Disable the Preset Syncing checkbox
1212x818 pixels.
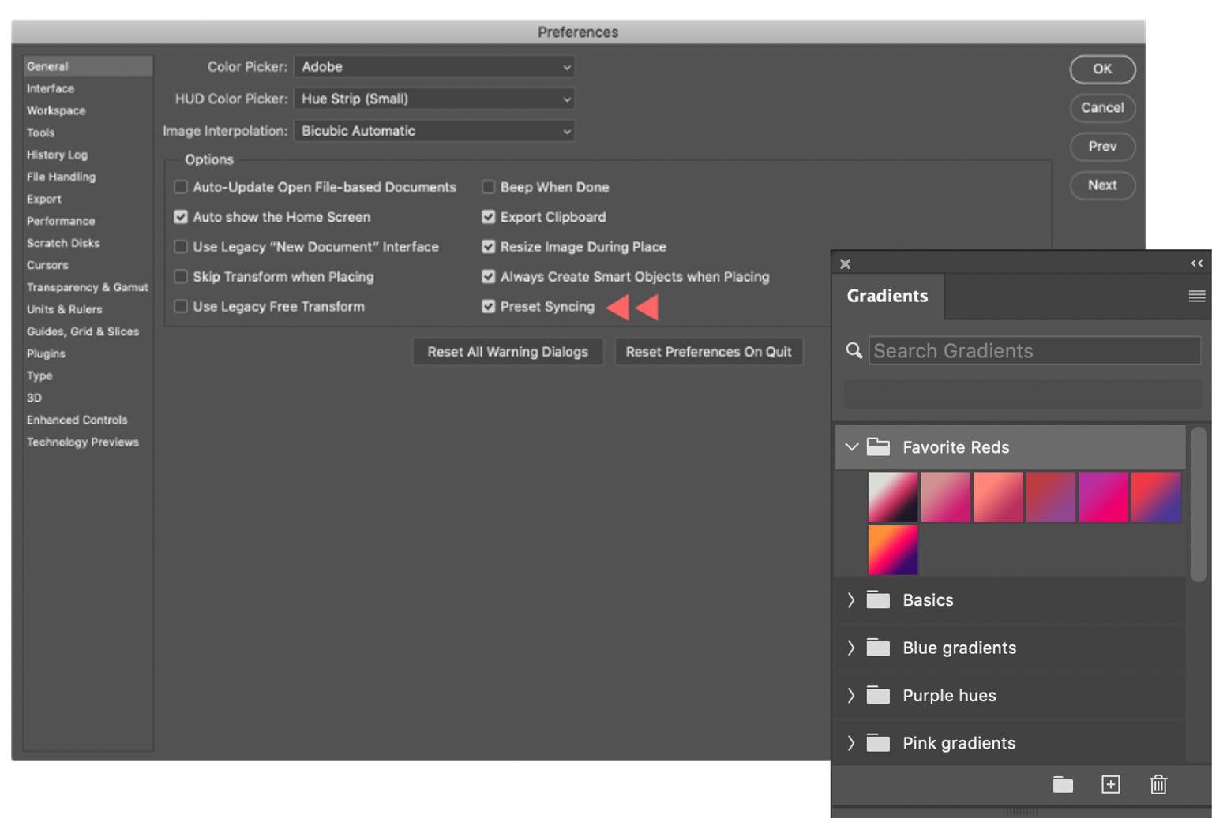click(x=489, y=307)
